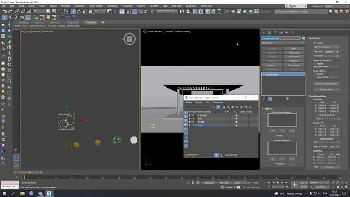Screen dimensions: 350x197
Task: Toggle visibility eye of the third layer row
Action: [193, 122]
